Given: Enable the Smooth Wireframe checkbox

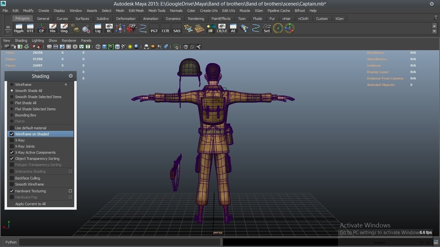Looking at the screenshot, I should (12, 184).
